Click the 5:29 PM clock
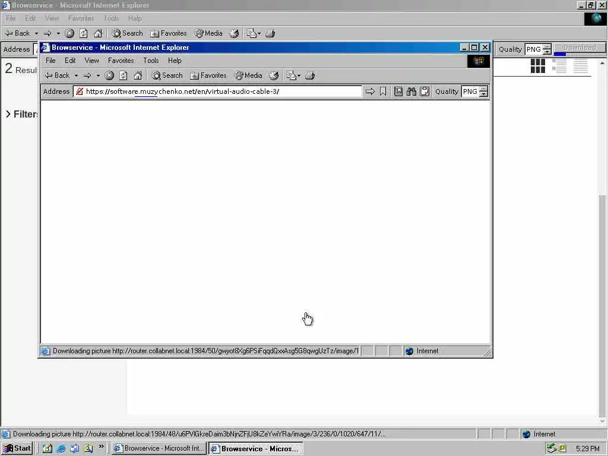 click(x=587, y=449)
